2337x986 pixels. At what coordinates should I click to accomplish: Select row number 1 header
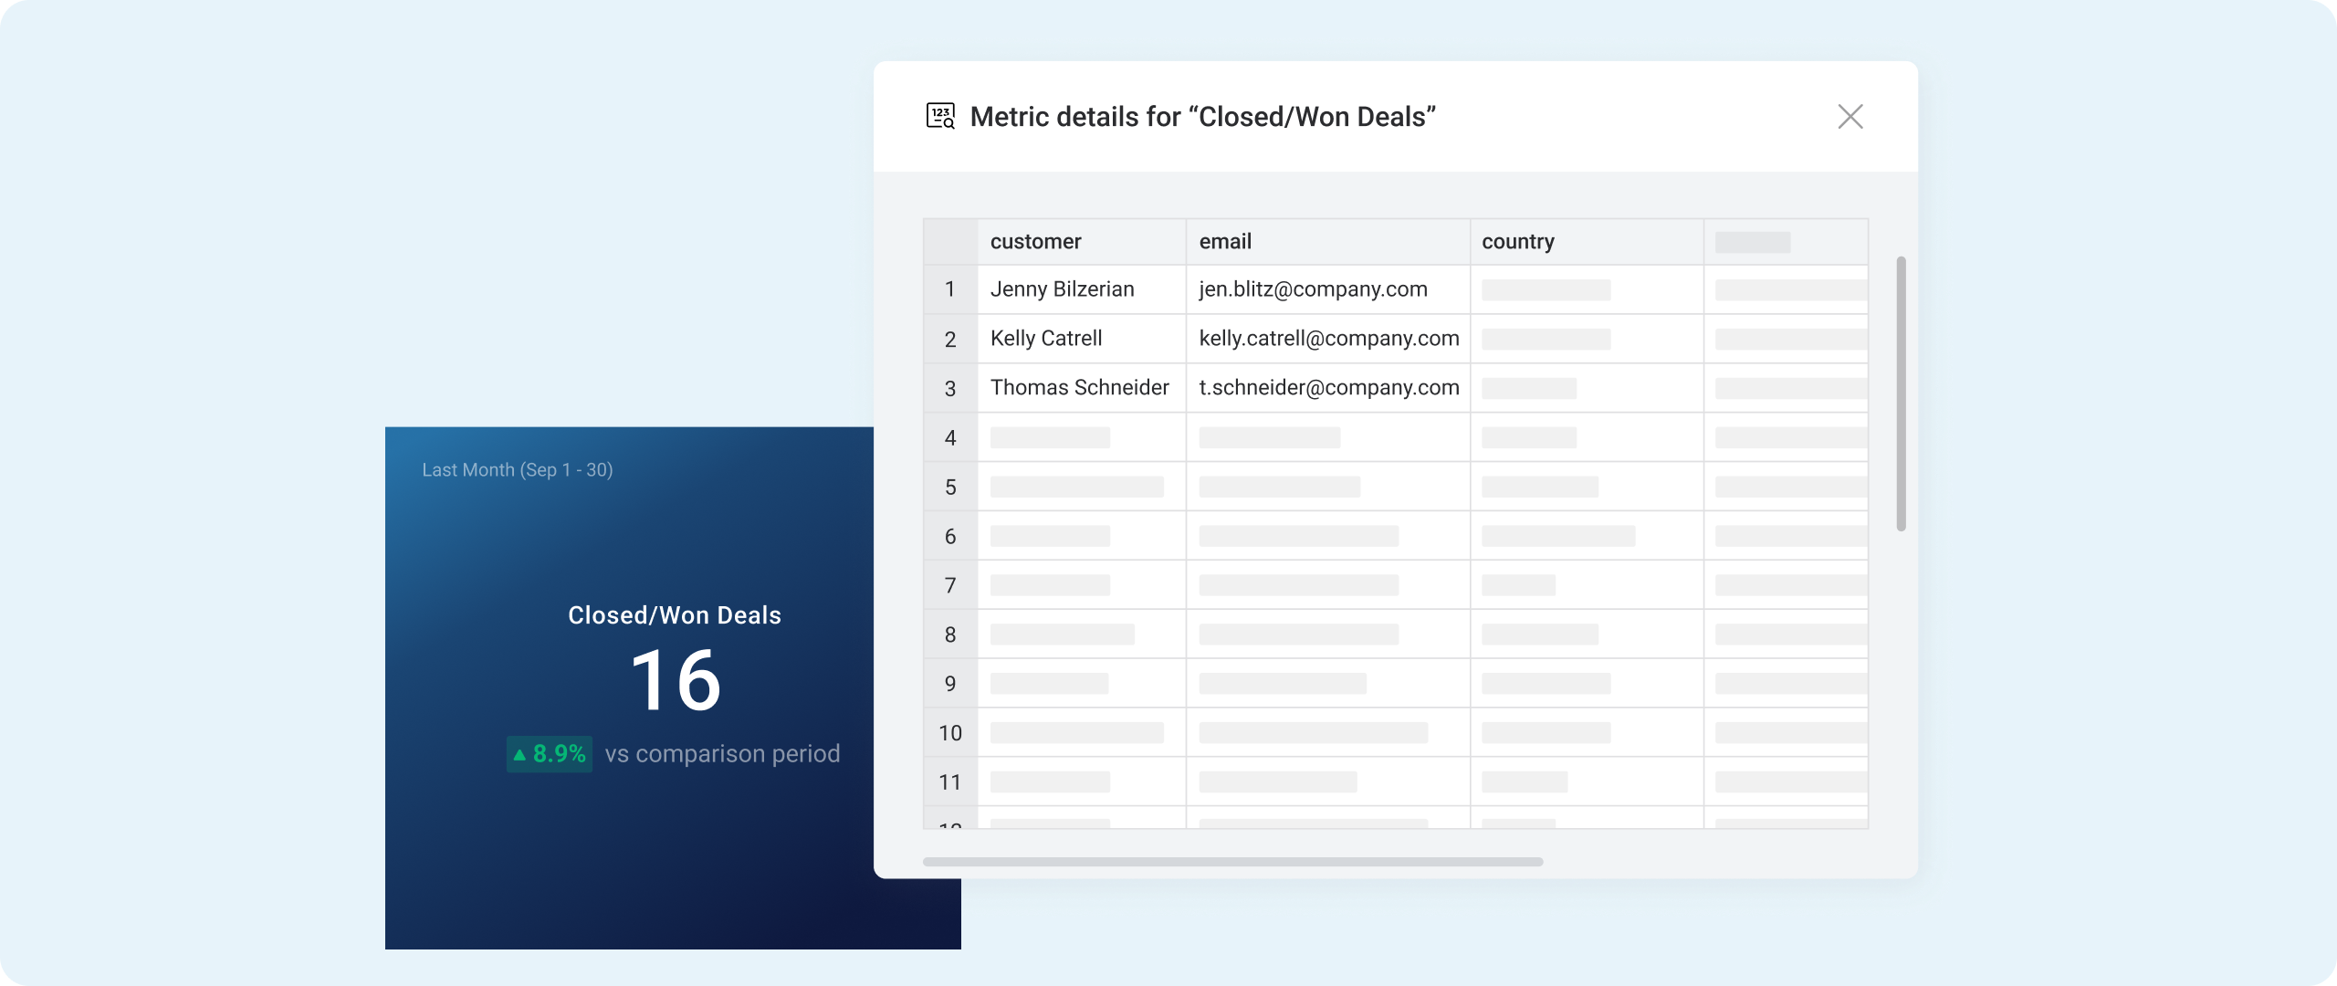(950, 289)
